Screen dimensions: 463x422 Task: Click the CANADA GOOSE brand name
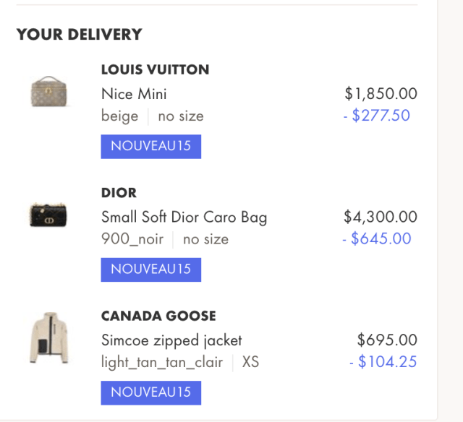coord(158,316)
